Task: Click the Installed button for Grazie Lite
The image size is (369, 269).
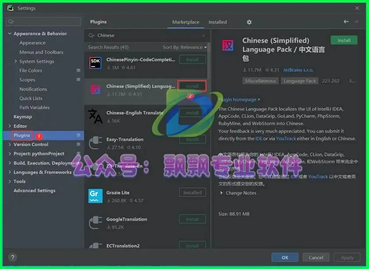Action: point(192,193)
